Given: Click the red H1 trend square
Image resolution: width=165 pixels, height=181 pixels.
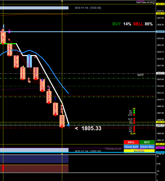Looking at the screenshot, I should click(x=134, y=121).
